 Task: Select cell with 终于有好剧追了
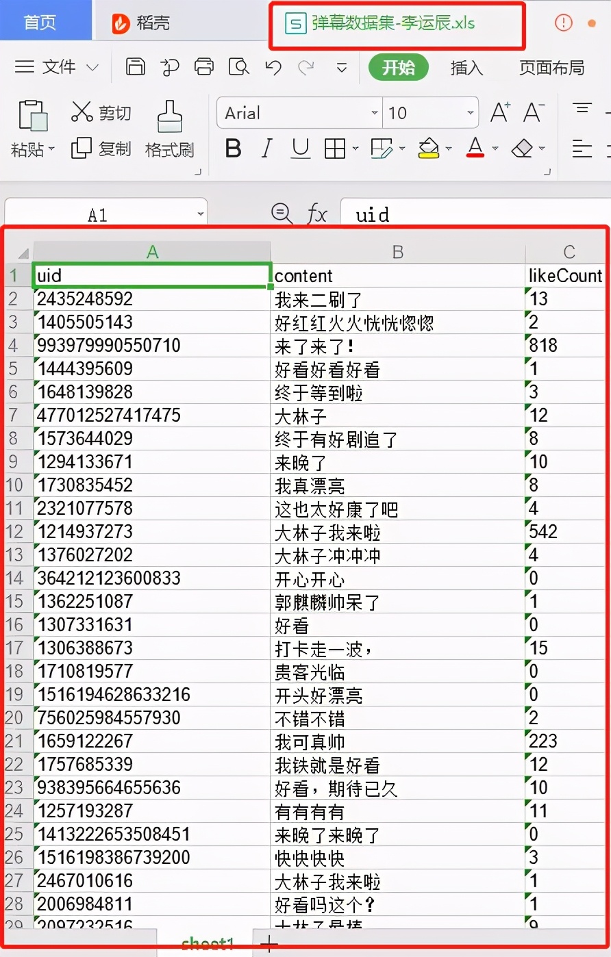pyautogui.click(x=398, y=439)
